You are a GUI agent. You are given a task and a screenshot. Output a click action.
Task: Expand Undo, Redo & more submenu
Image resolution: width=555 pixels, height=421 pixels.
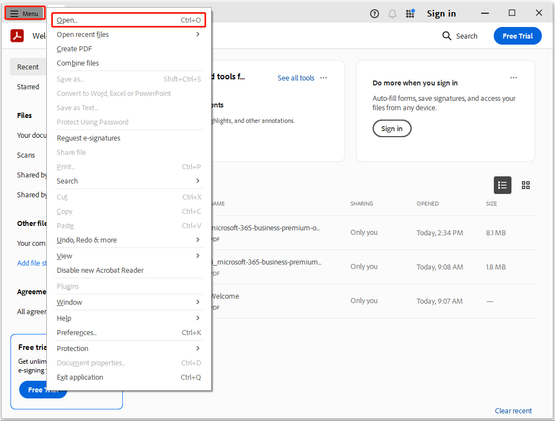pos(198,240)
